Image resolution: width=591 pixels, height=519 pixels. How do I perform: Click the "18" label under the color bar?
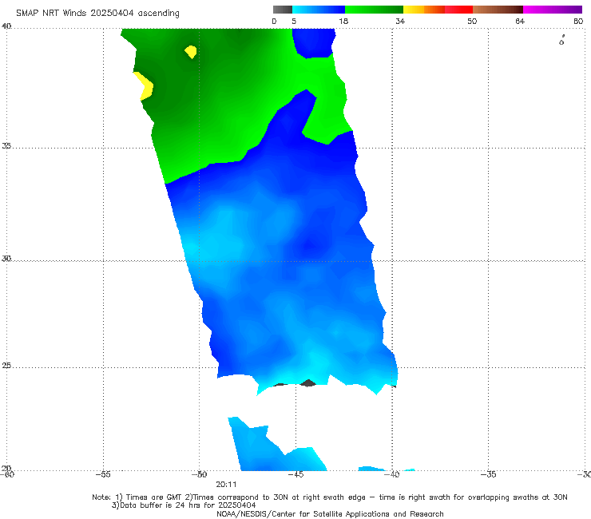pyautogui.click(x=343, y=21)
